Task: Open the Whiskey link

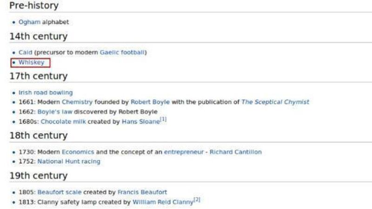Action: click(32, 62)
